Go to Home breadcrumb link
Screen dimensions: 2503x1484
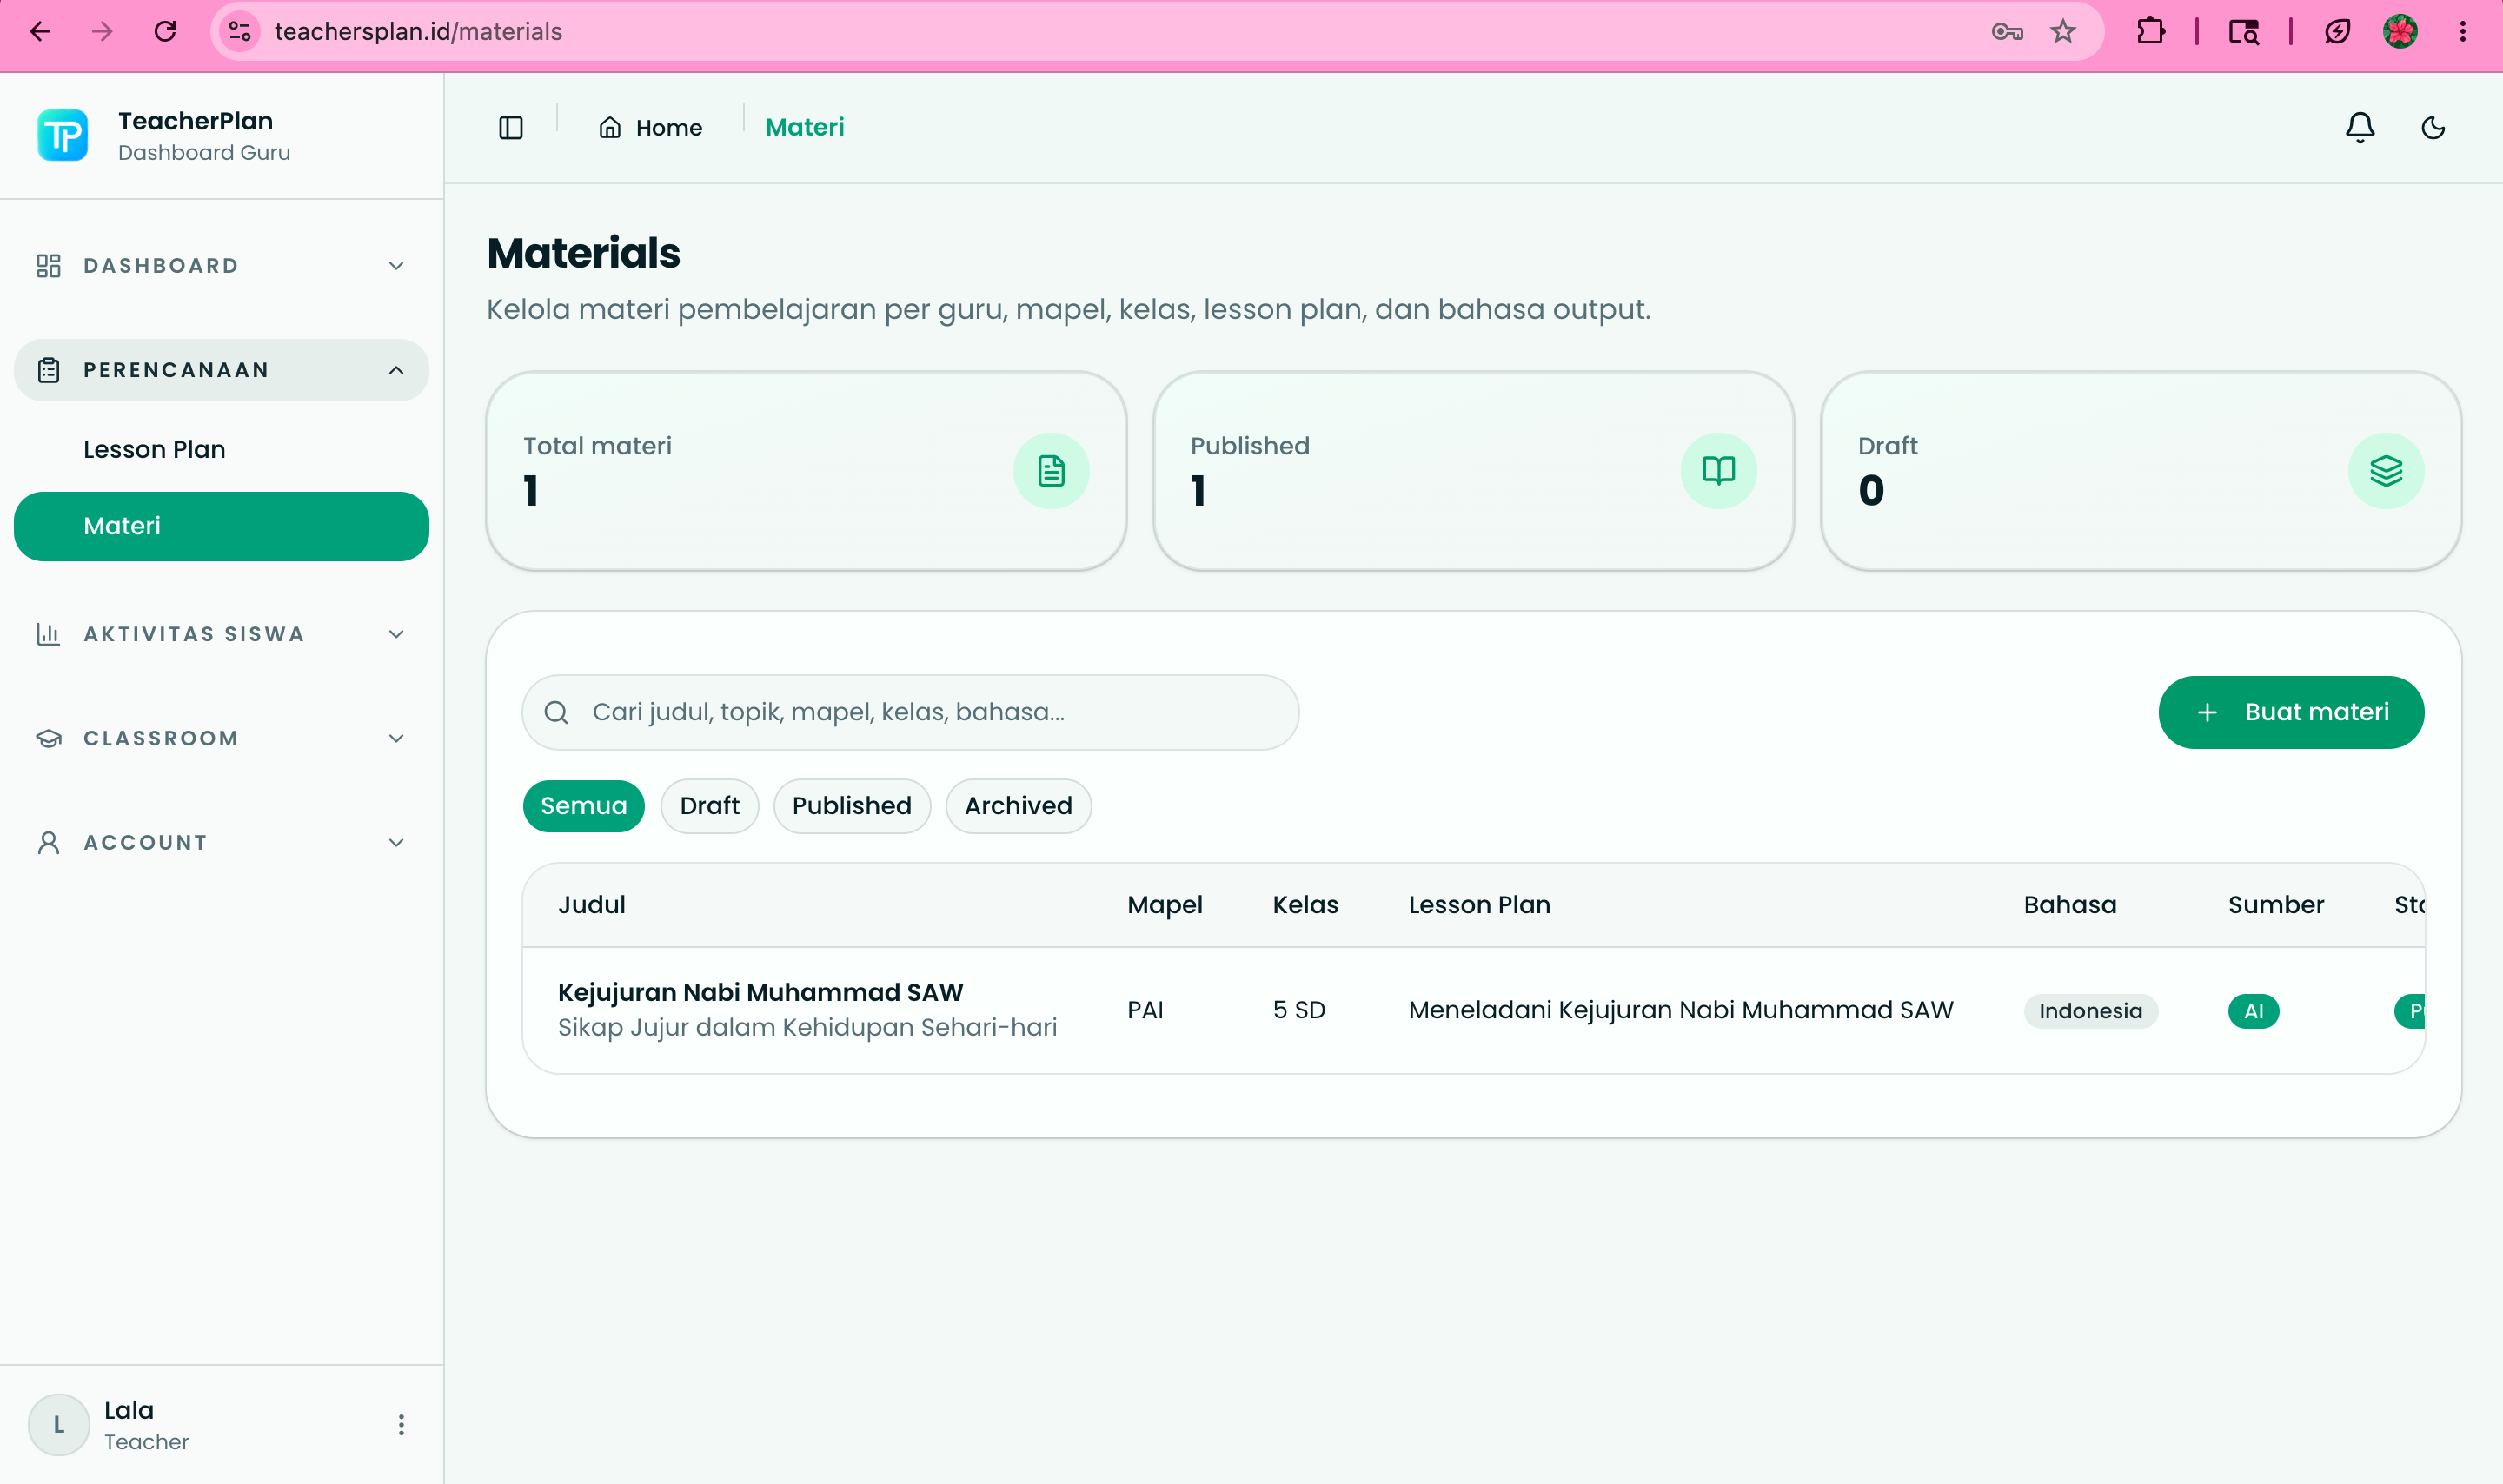coord(650,128)
